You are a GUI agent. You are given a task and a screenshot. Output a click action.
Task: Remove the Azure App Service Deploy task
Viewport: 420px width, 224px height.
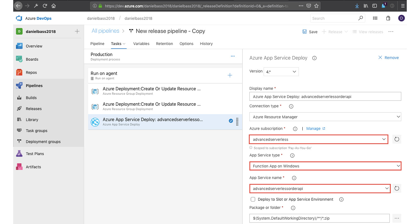(x=388, y=58)
